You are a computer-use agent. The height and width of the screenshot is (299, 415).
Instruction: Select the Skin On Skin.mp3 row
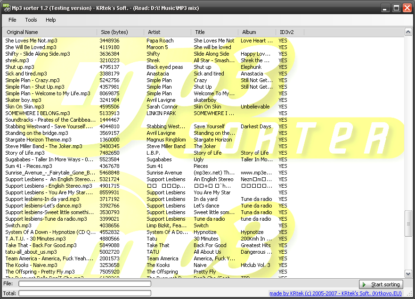click(24, 107)
